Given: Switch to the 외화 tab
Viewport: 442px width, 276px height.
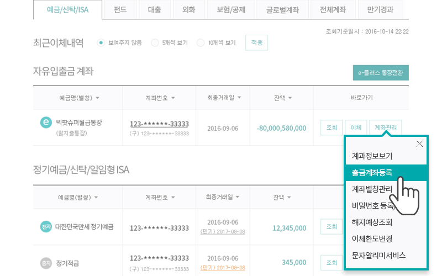Looking at the screenshot, I should point(189,9).
